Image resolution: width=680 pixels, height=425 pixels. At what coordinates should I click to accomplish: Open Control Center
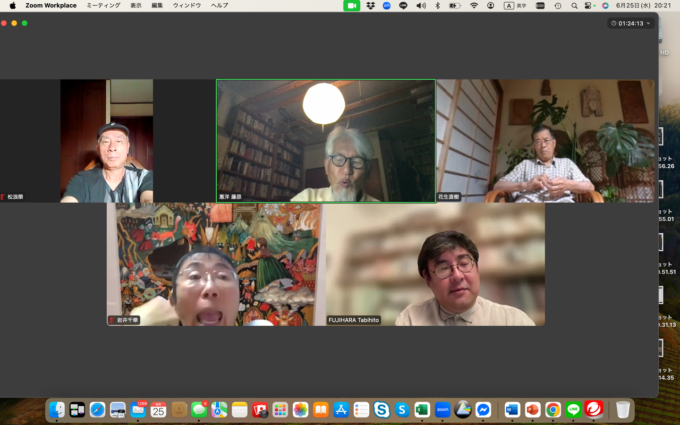pyautogui.click(x=588, y=5)
